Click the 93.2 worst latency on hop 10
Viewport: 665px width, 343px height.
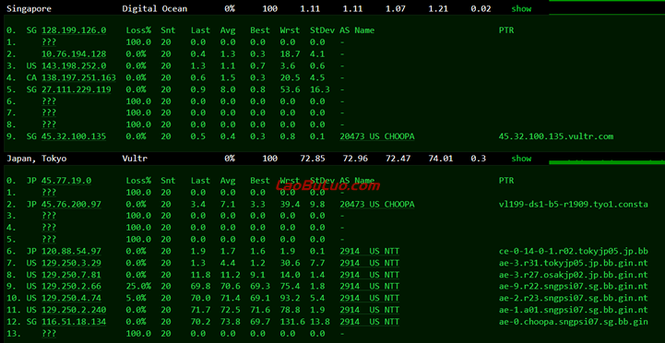coord(290,298)
